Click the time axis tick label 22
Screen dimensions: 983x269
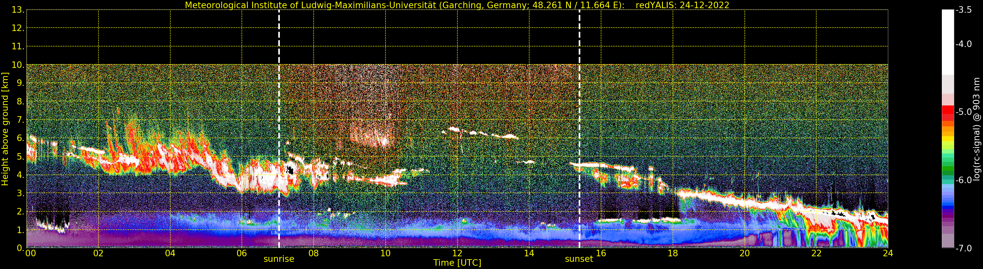pyautogui.click(x=816, y=253)
